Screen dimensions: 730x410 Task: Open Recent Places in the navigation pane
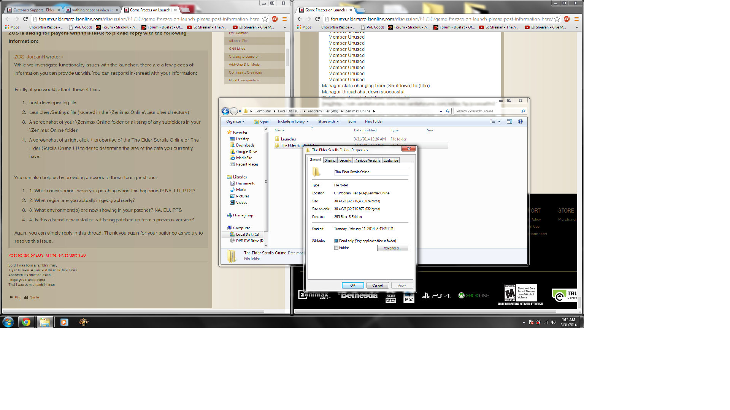click(244, 164)
